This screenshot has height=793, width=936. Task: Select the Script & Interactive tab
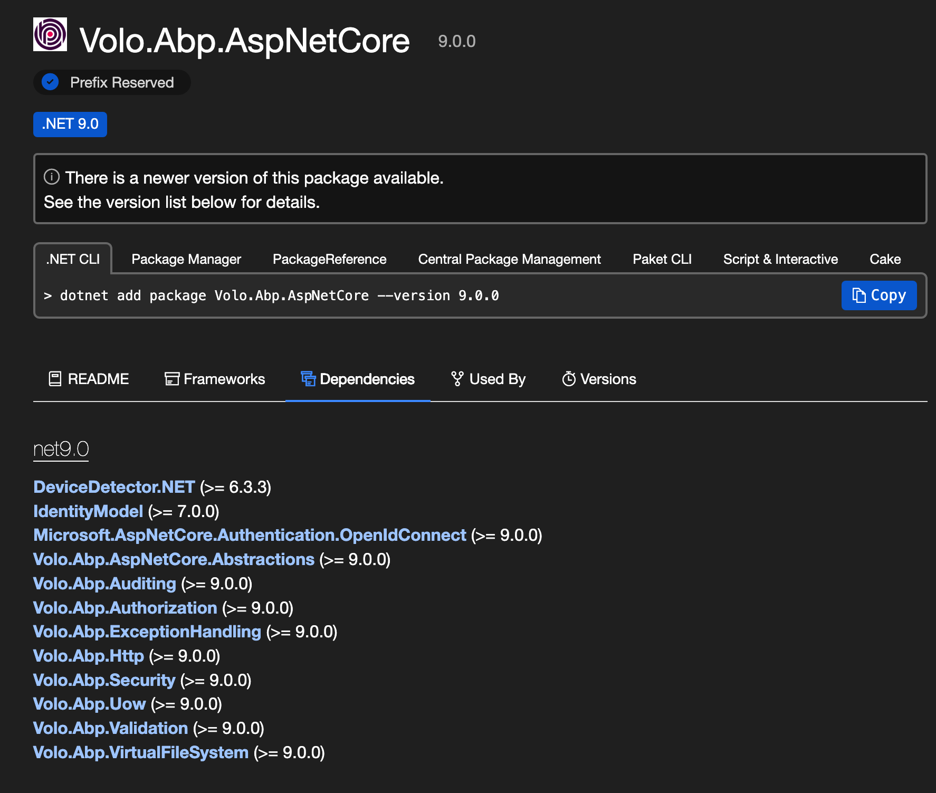(x=780, y=259)
